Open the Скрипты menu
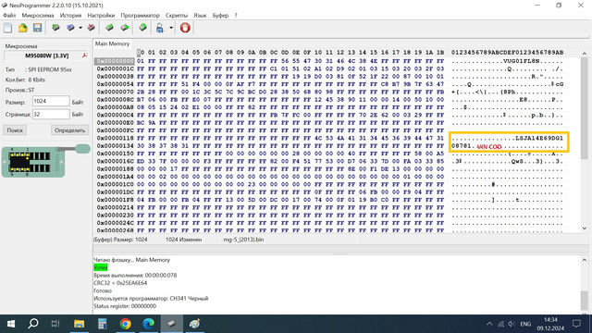This screenshot has height=333, width=592. pyautogui.click(x=177, y=16)
